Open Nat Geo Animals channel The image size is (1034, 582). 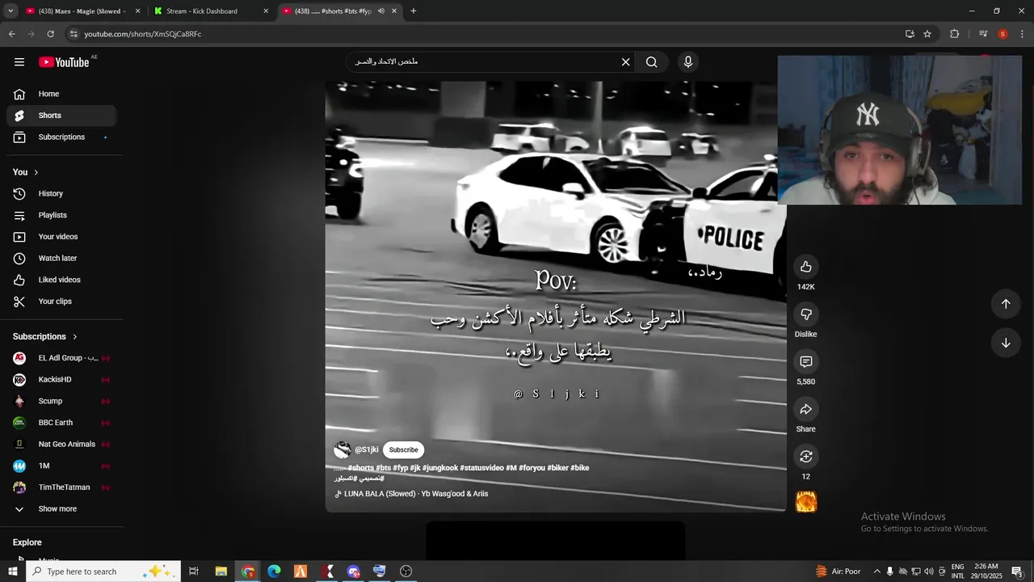pyautogui.click(x=61, y=445)
